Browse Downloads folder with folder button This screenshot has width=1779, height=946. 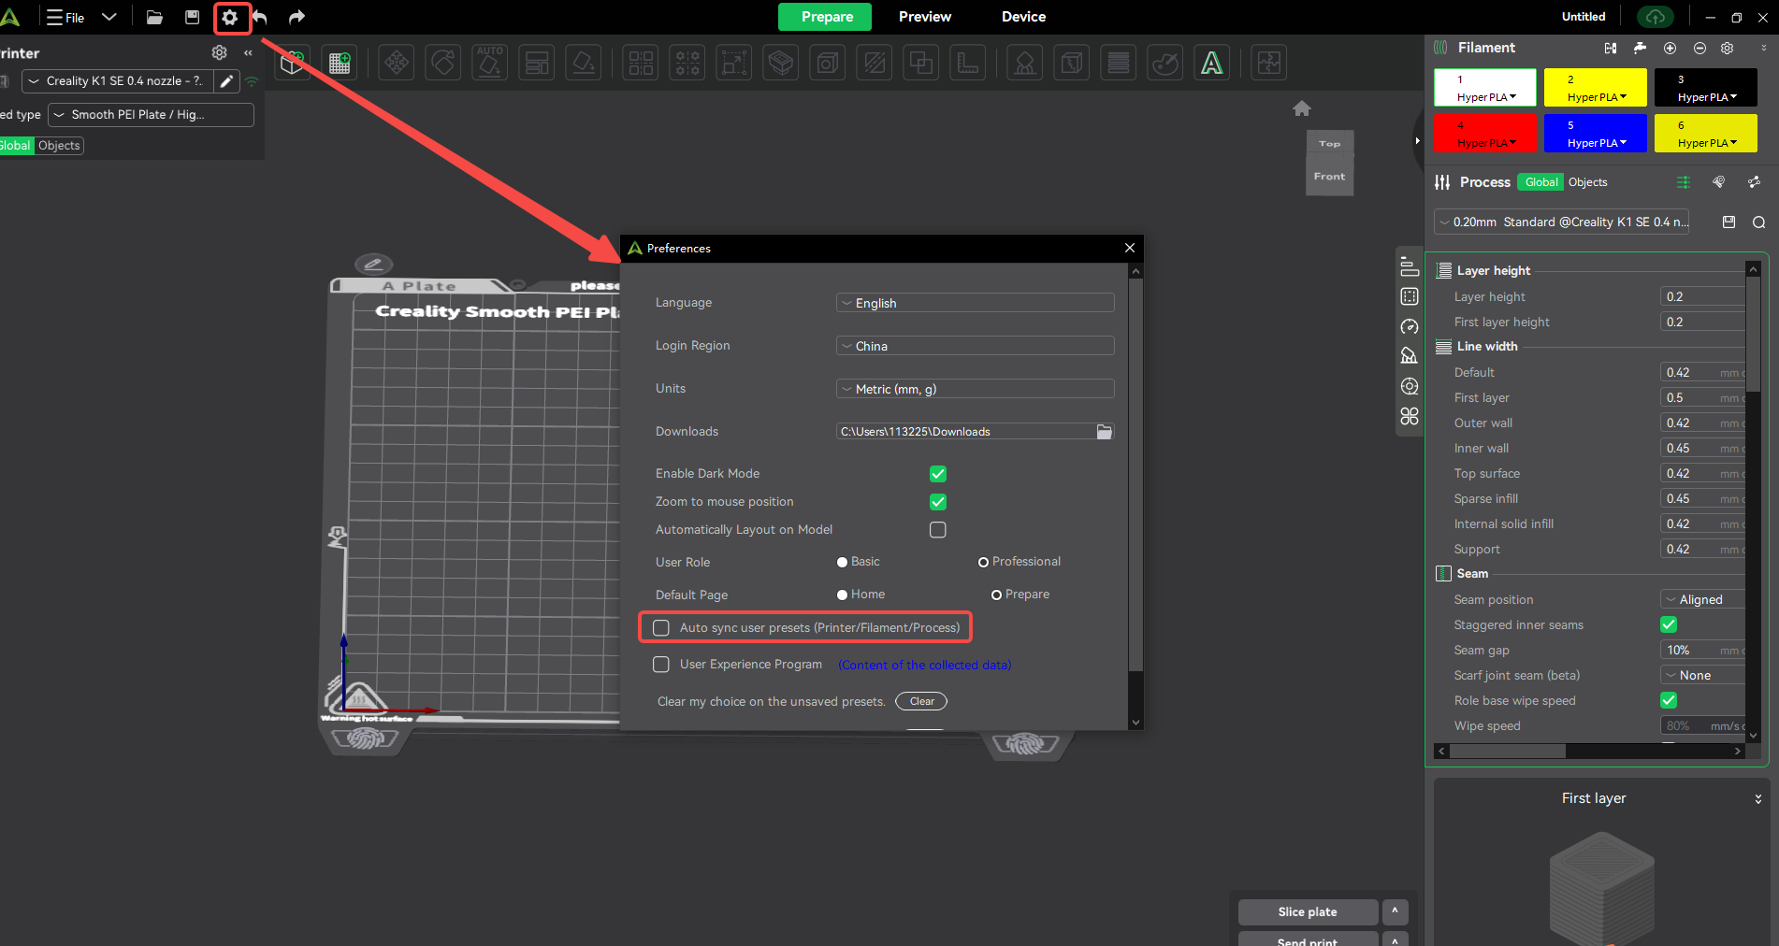point(1105,431)
